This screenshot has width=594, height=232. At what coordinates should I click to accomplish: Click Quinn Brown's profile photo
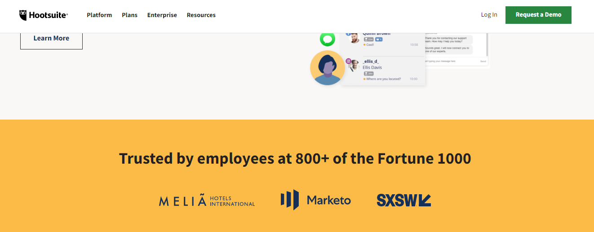(355, 38)
